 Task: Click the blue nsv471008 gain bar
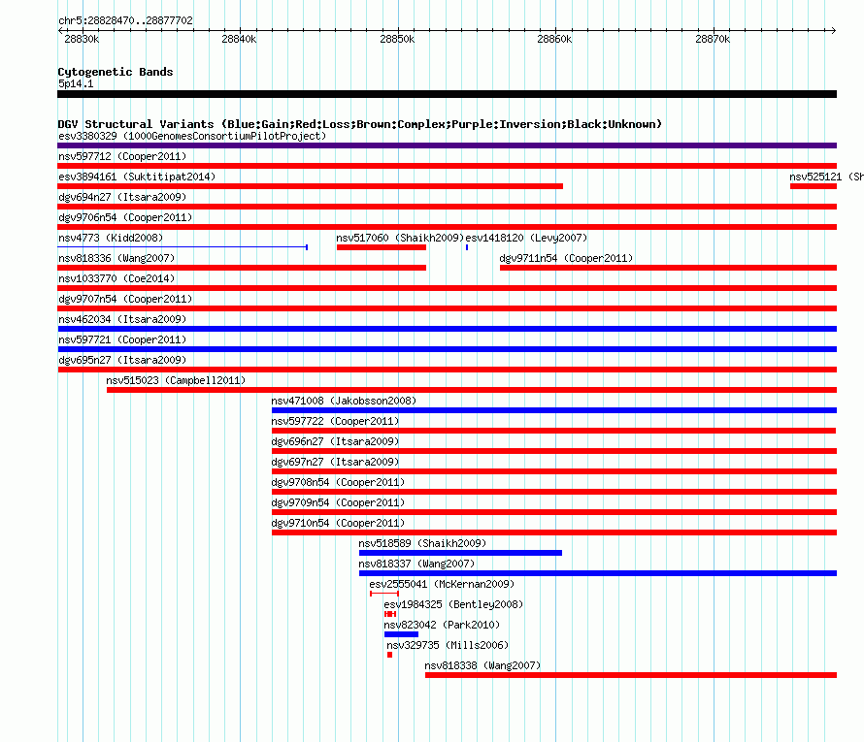pos(553,410)
